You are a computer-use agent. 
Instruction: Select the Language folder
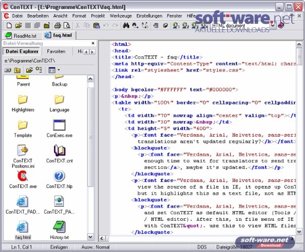[x=59, y=104]
